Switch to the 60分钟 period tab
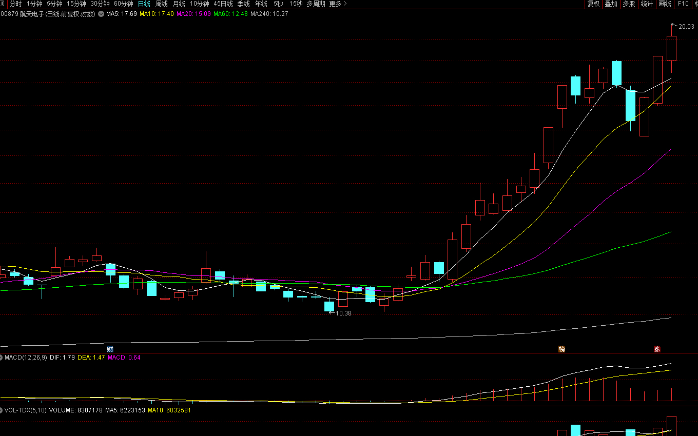 click(x=123, y=4)
